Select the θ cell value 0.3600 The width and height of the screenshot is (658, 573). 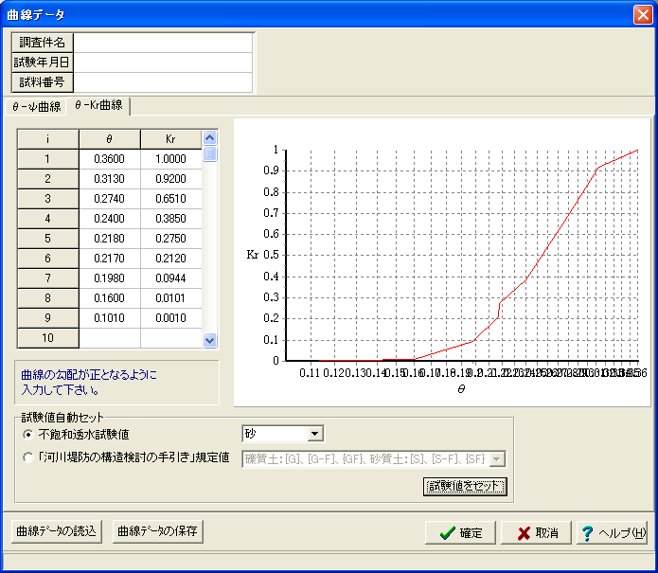pos(110,159)
